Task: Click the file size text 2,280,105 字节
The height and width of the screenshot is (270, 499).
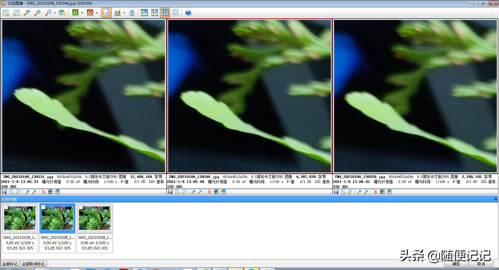Action: (477, 177)
